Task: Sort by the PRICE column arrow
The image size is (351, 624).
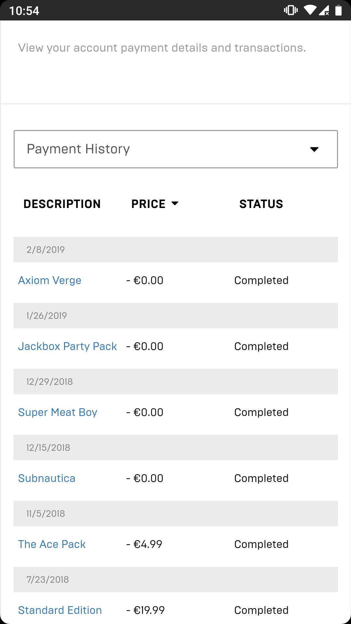Action: pos(175,204)
